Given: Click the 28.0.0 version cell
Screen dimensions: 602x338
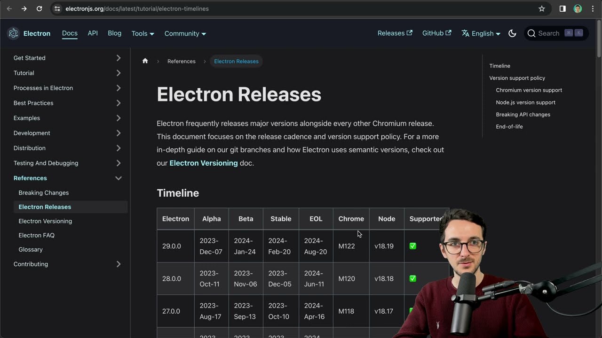Looking at the screenshot, I should (175, 278).
